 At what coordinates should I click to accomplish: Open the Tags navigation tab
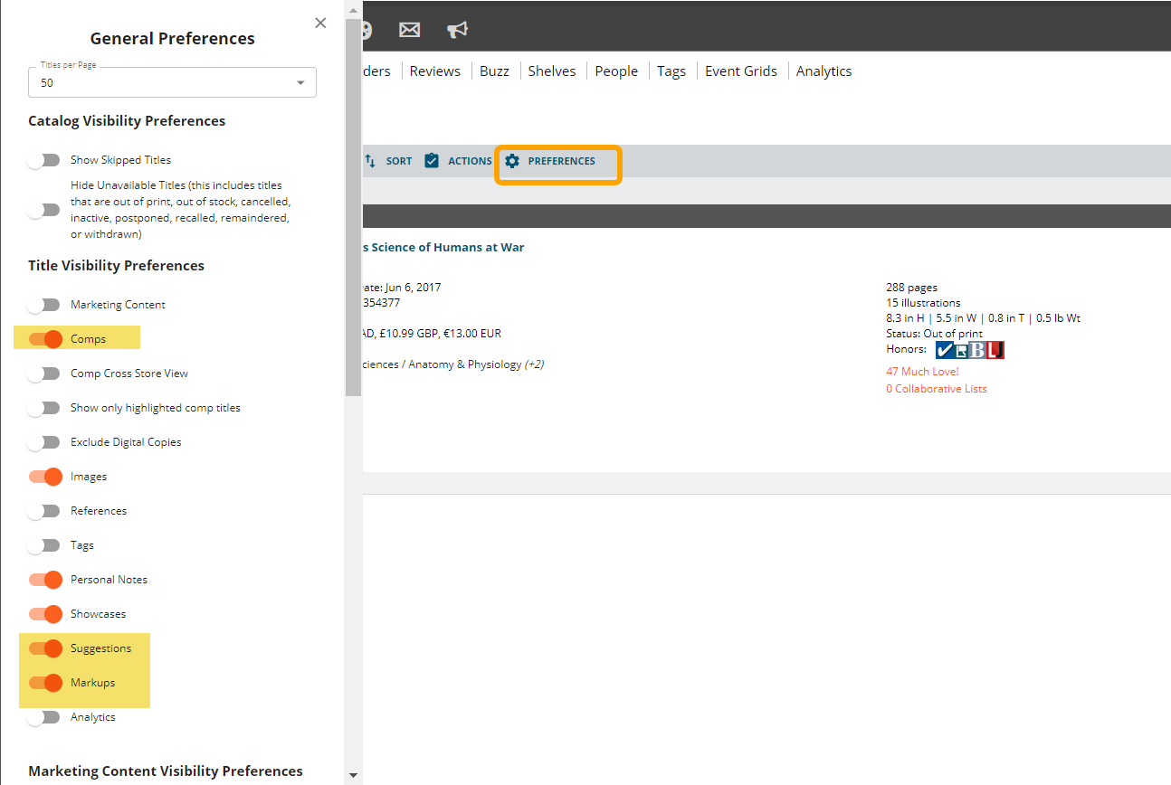pyautogui.click(x=671, y=71)
